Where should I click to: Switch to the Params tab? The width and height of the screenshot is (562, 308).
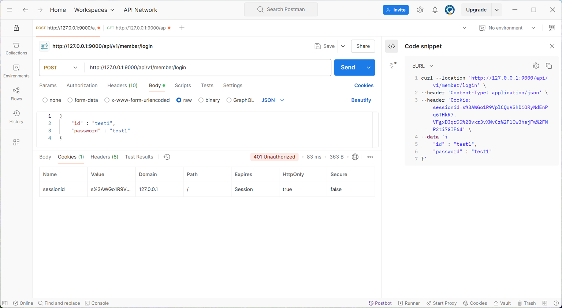point(48,85)
